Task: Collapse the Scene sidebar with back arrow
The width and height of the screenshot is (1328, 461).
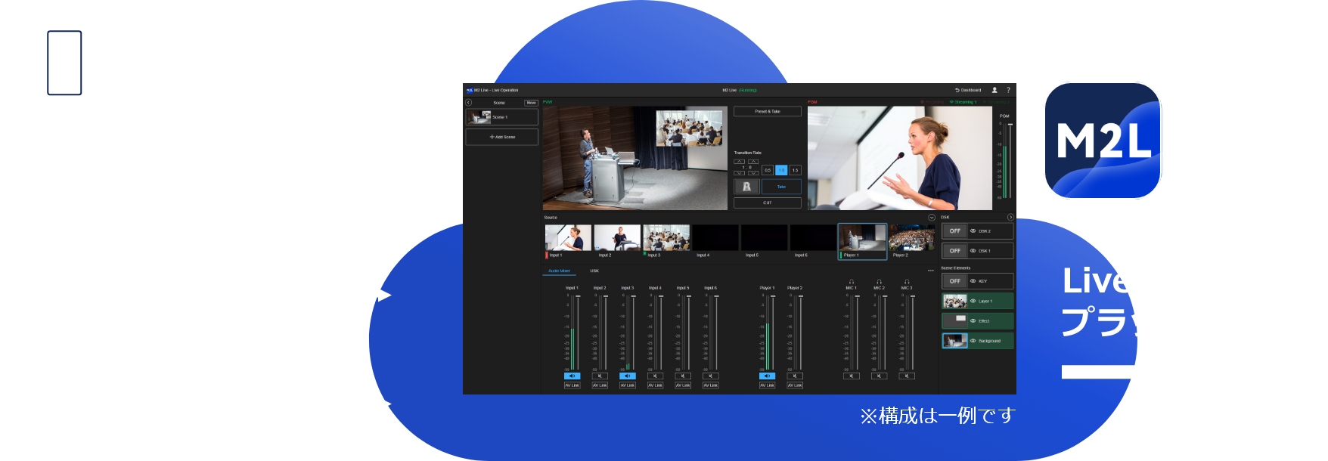Action: coord(468,103)
